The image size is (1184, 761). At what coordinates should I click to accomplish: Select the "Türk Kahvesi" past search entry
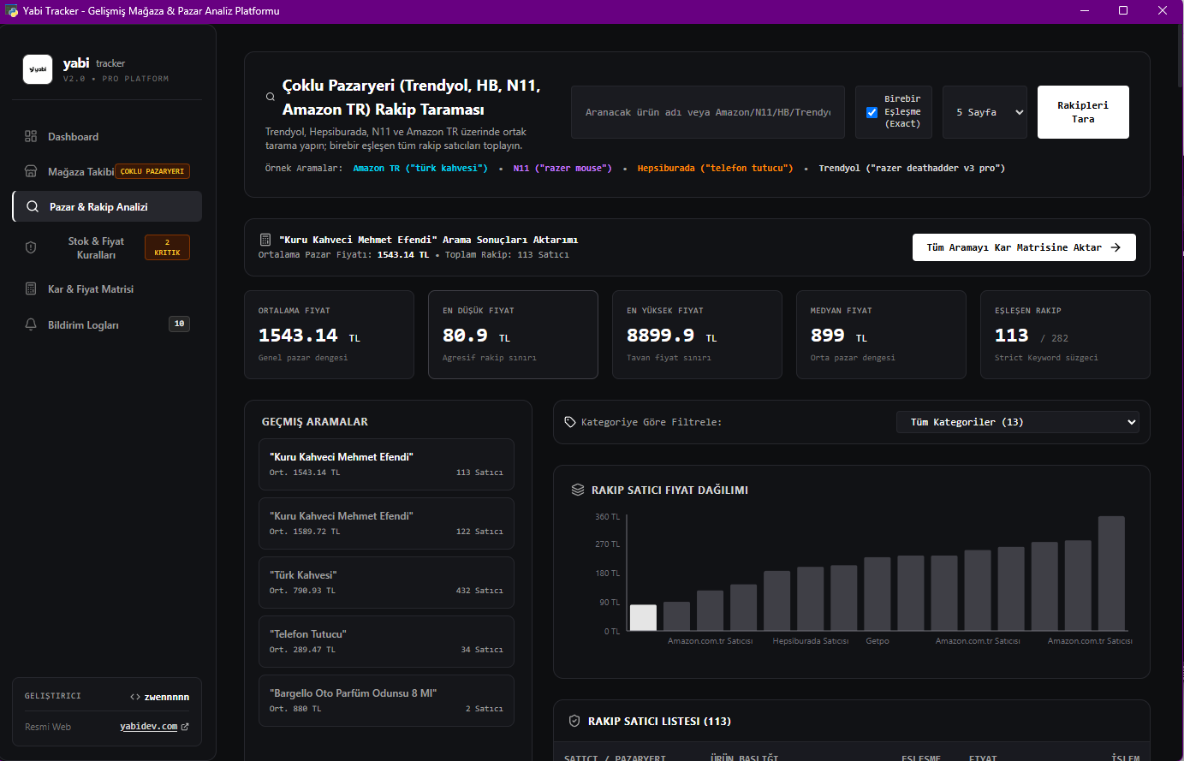(386, 582)
